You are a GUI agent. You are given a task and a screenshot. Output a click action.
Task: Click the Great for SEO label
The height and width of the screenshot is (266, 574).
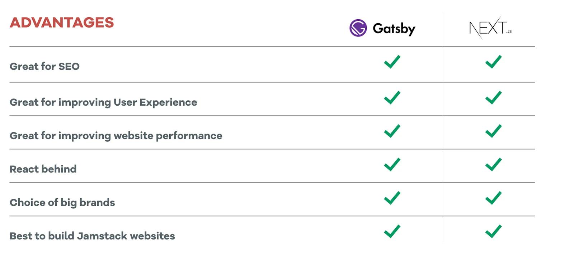coord(44,67)
